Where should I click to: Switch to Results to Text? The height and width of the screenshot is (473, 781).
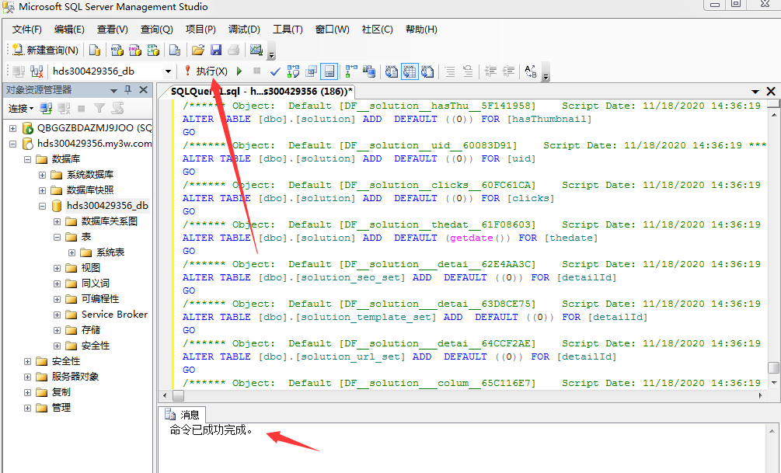pos(392,71)
